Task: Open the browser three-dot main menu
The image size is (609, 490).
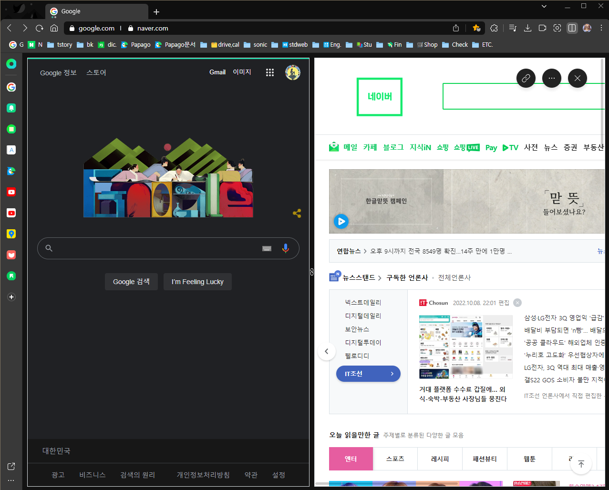Action: [x=601, y=28]
